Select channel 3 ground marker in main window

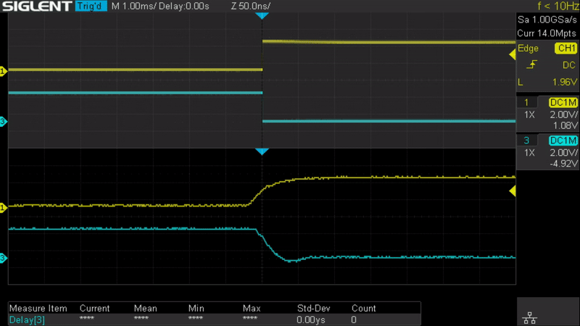click(3, 122)
